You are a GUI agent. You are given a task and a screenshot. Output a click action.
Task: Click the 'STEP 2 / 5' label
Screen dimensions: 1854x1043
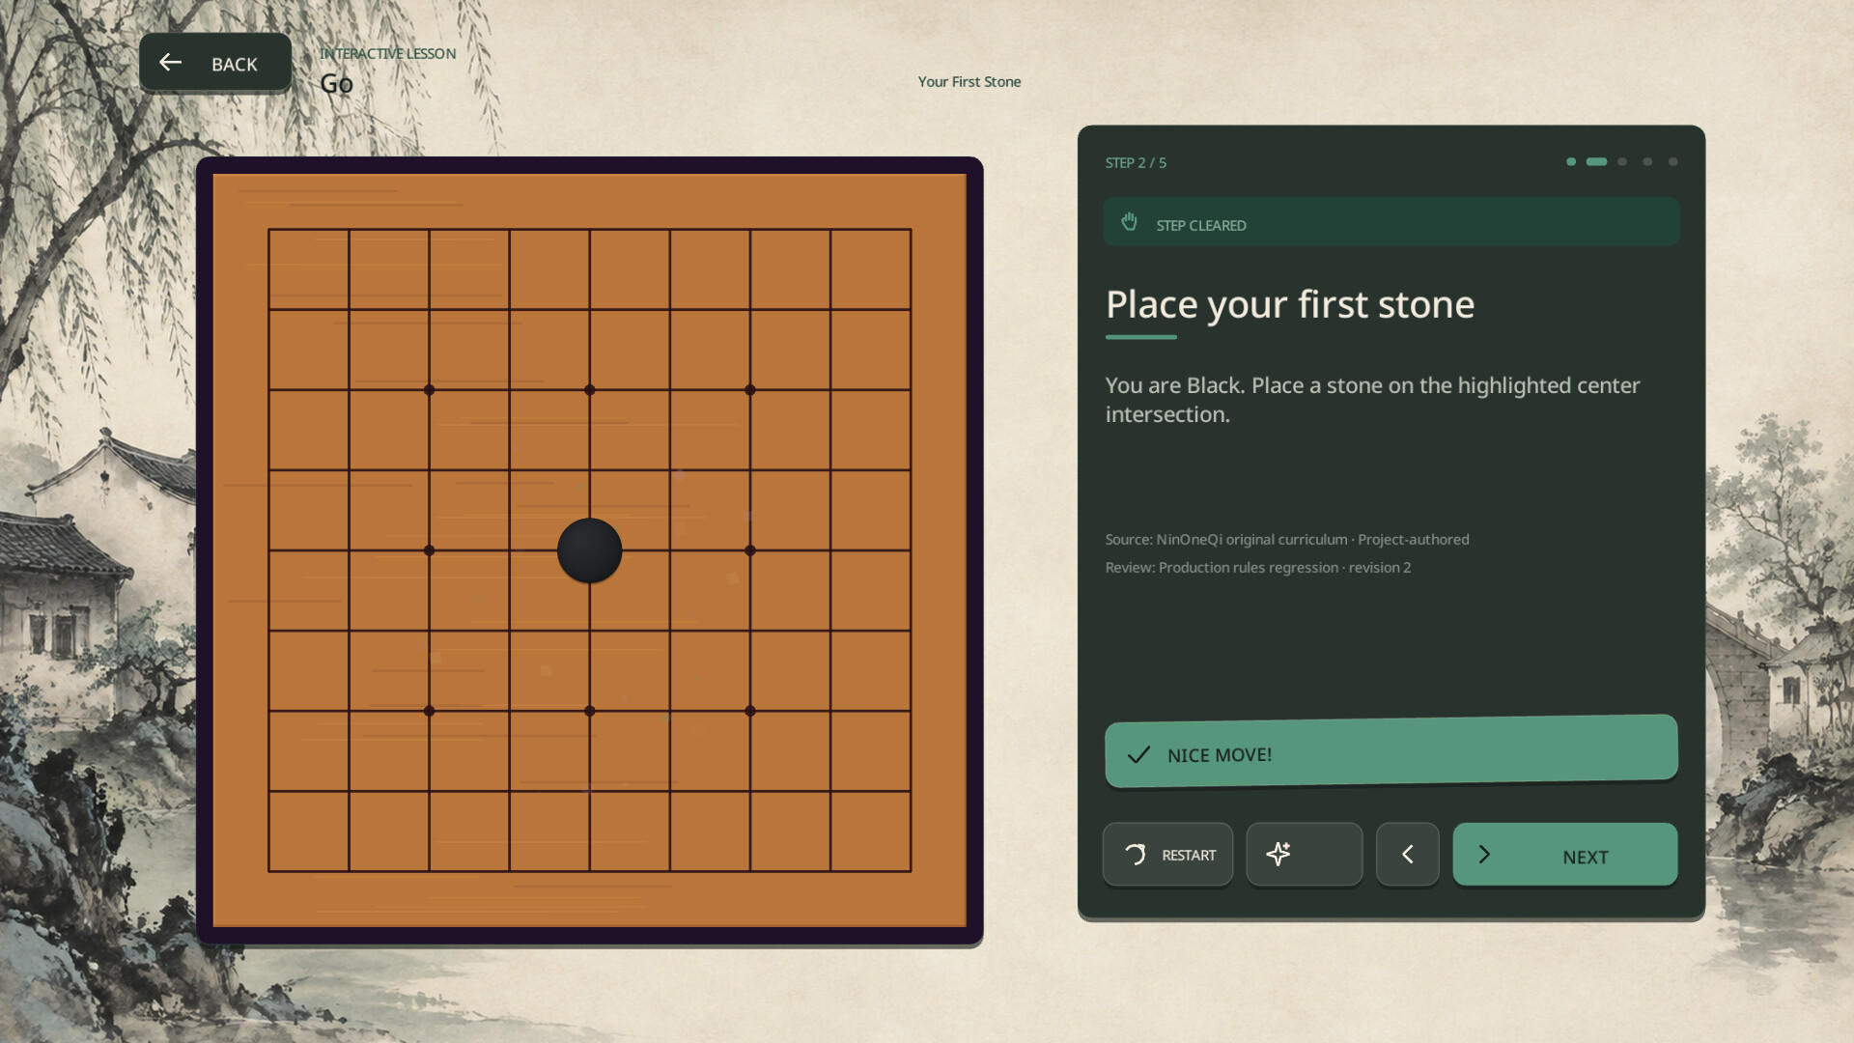tap(1136, 163)
